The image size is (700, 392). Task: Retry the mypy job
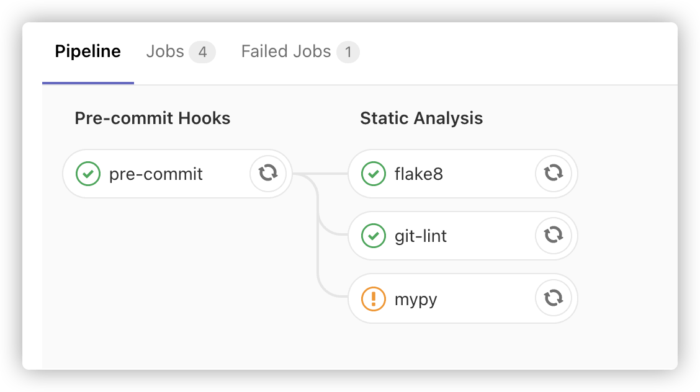553,298
